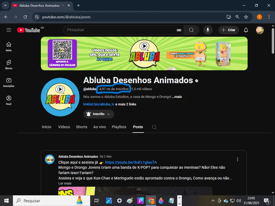Screen dimensions: 275x206
Task: Open Task View on the taskbar
Action: [x=97, y=201]
